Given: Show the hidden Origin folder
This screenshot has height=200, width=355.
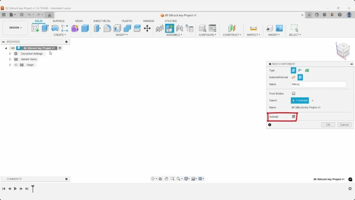Looking at the screenshot, I should coord(16,65).
